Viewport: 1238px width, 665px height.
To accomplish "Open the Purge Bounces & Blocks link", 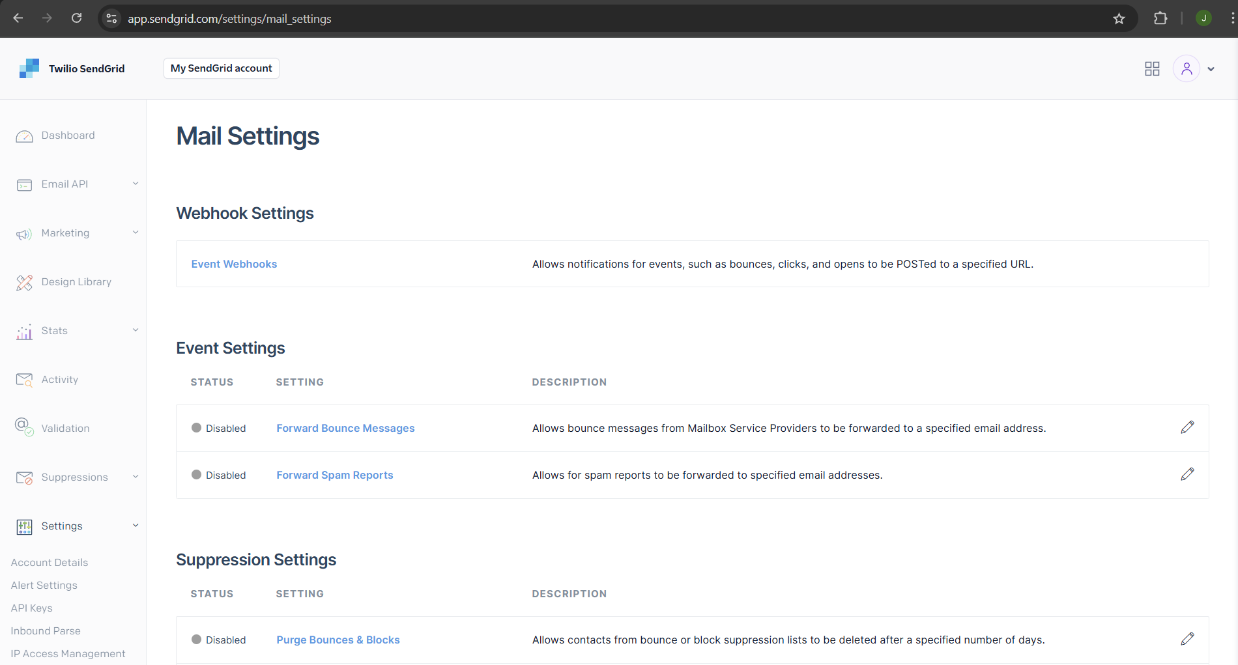I will tap(338, 640).
